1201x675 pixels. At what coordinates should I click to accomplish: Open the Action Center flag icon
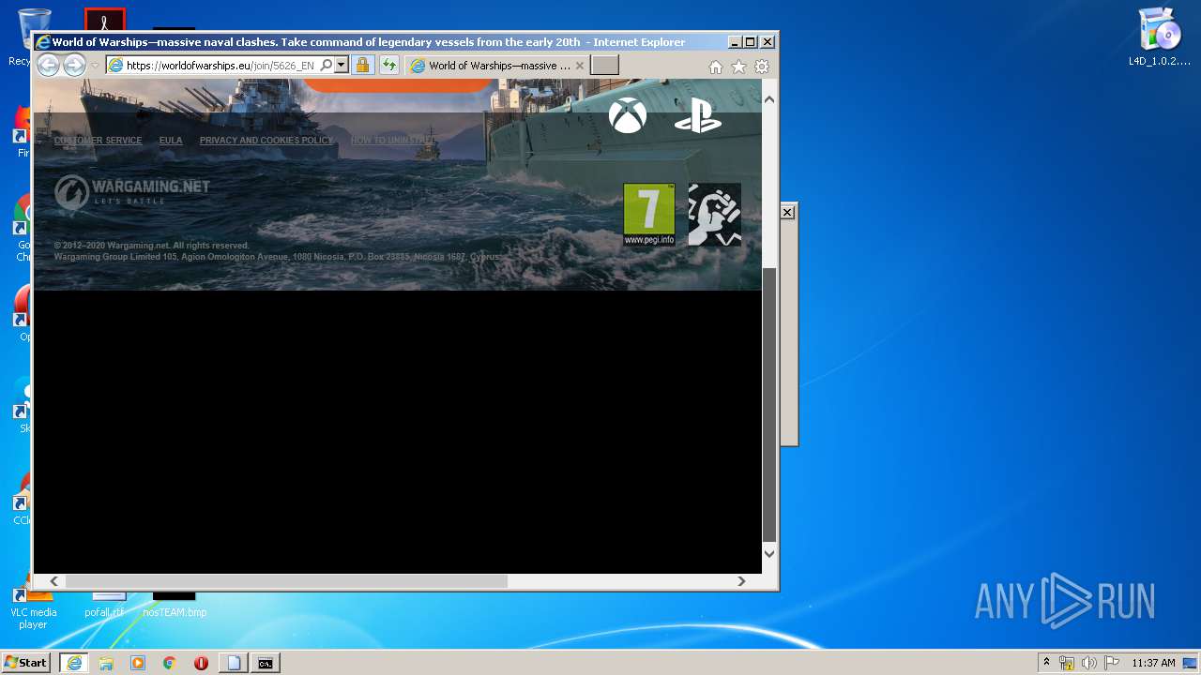coord(1112,663)
